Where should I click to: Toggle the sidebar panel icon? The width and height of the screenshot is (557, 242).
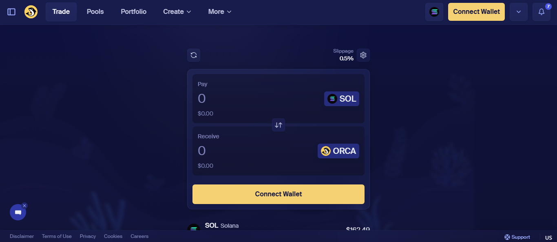[11, 12]
